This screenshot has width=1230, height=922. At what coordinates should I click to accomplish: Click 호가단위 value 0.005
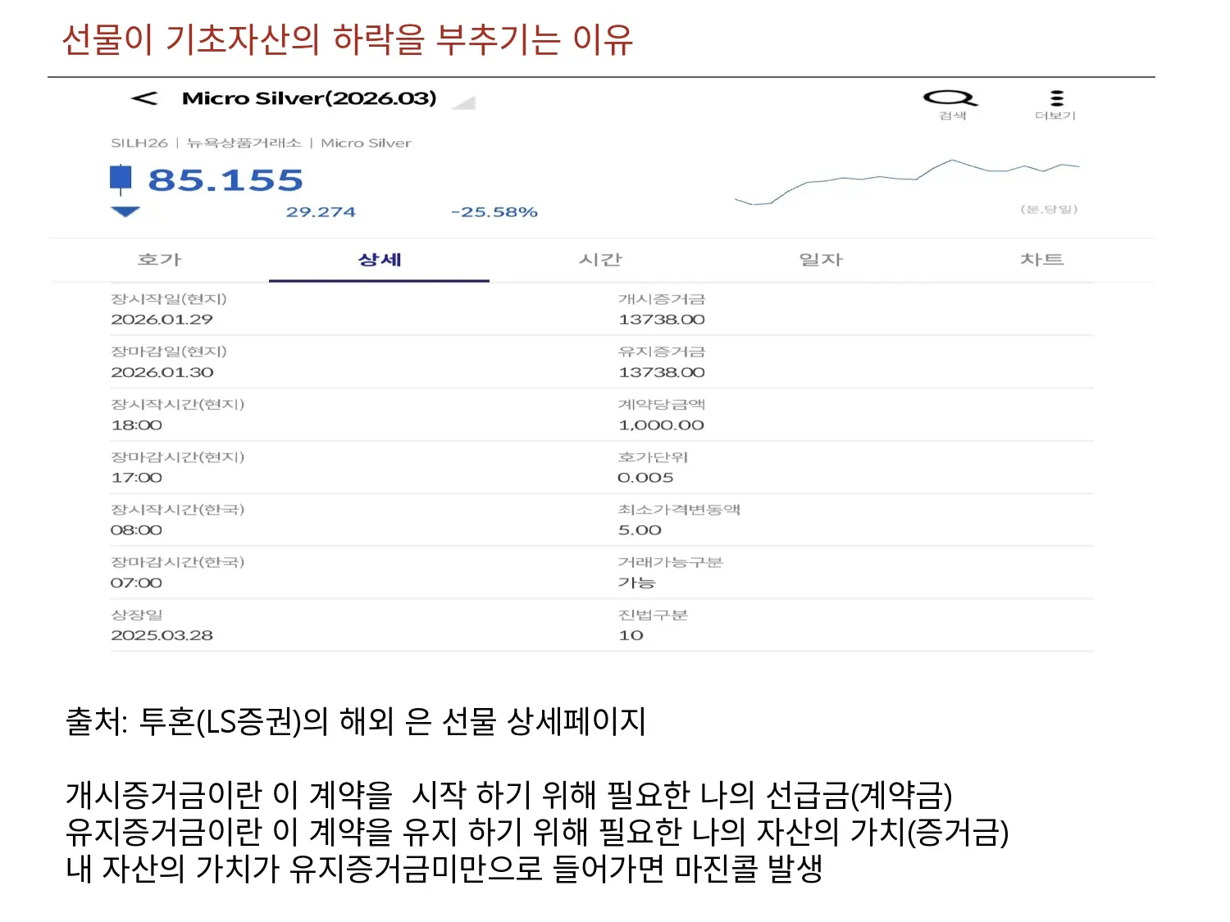point(645,477)
